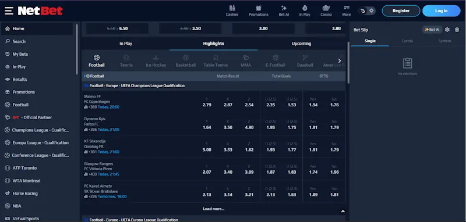Open My Bets in sidebar
The width and height of the screenshot is (466, 222).
(37, 54)
